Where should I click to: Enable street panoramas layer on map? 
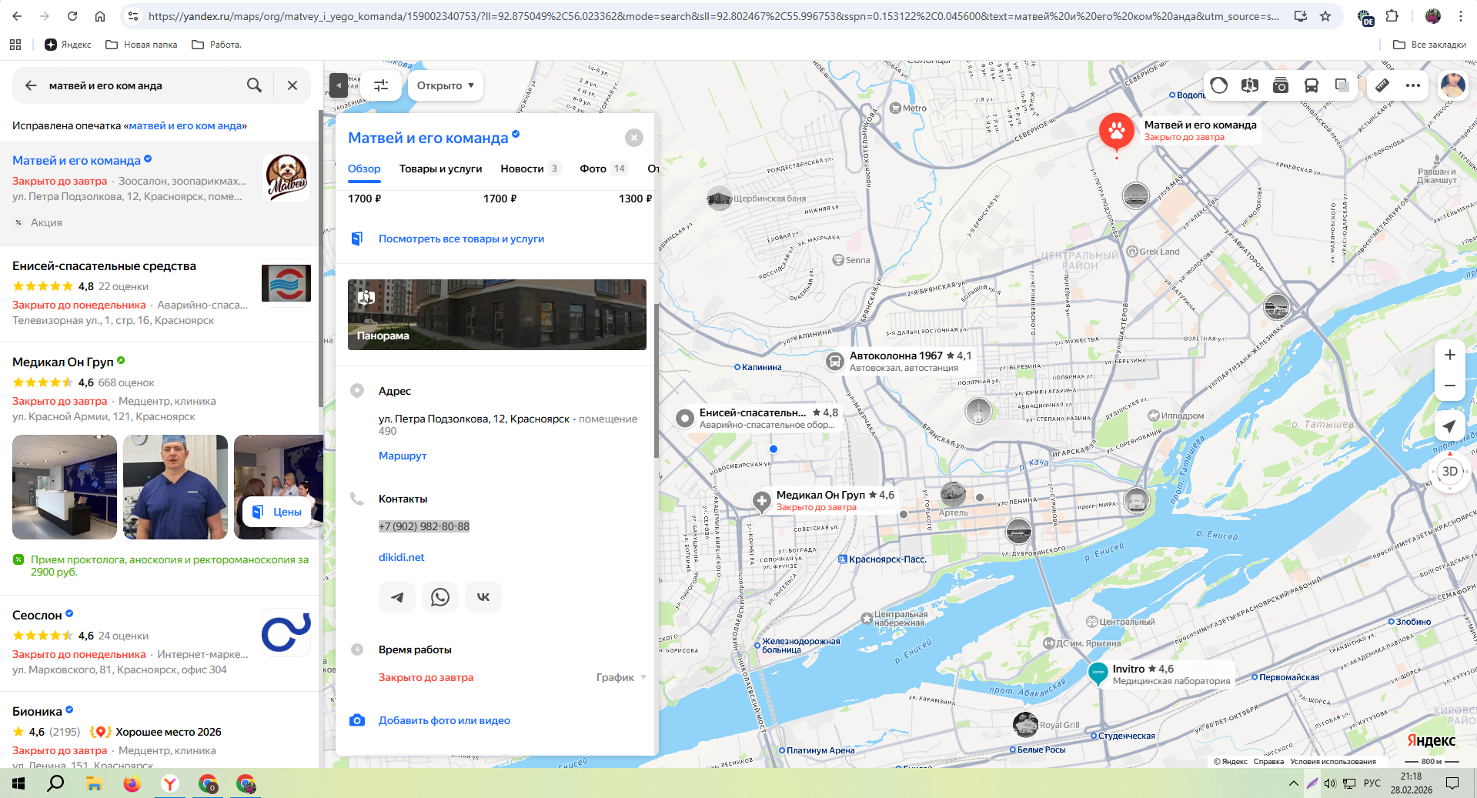tap(1250, 85)
